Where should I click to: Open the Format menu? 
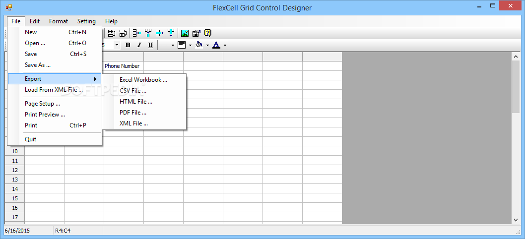pyautogui.click(x=59, y=21)
